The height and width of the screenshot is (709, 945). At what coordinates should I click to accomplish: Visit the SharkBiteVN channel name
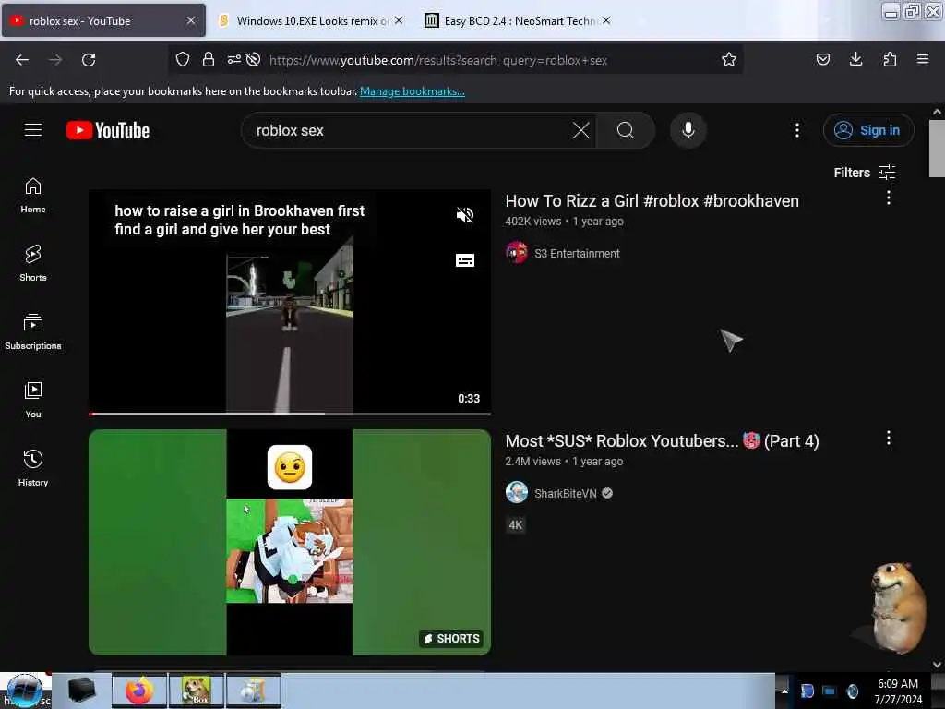[566, 493]
